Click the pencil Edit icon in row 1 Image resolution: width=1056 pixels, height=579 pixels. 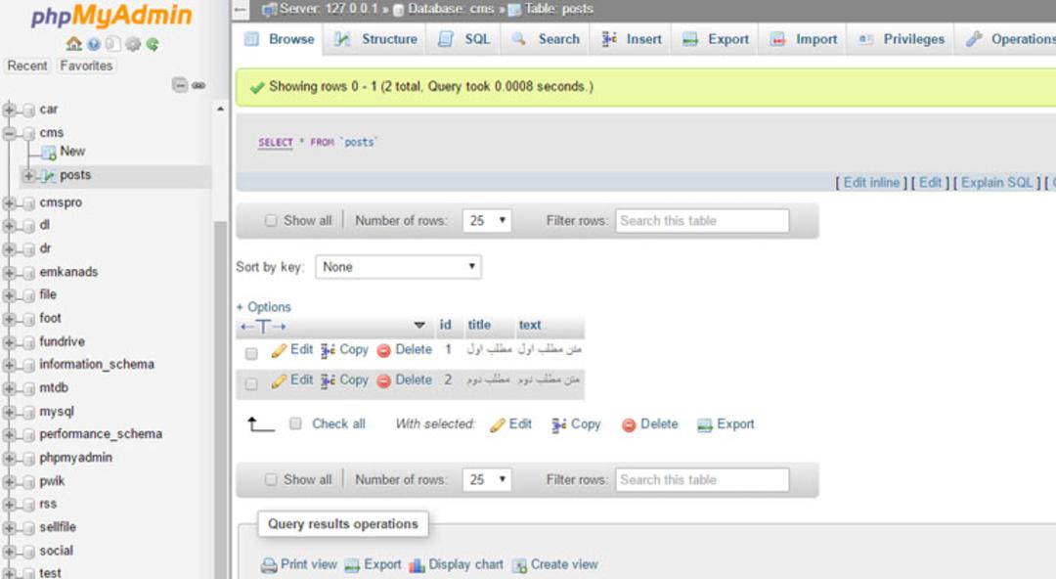pyautogui.click(x=279, y=350)
